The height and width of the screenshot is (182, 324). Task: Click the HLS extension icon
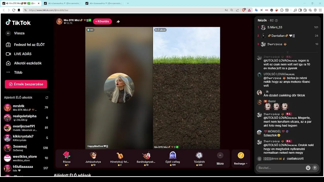[x=267, y=10]
